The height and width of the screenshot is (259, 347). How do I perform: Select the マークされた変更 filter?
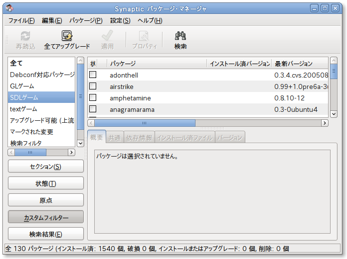[x=41, y=132]
